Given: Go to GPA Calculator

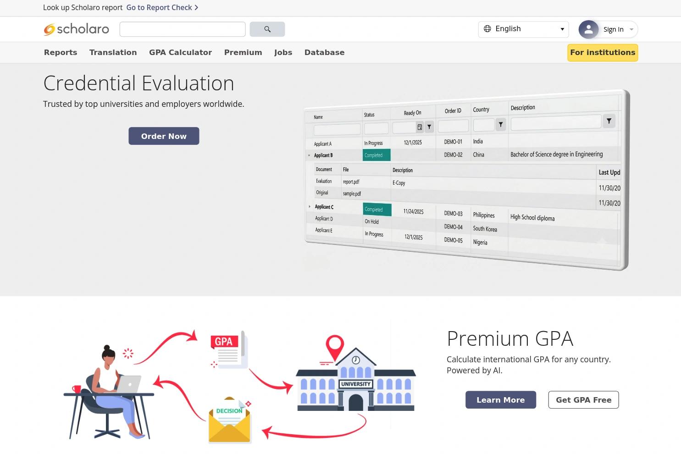Looking at the screenshot, I should 180,53.
